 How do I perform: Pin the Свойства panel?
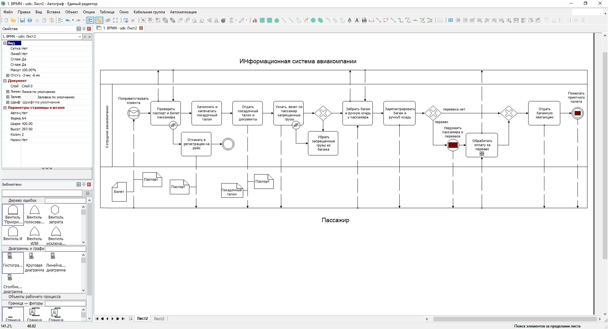click(x=84, y=28)
